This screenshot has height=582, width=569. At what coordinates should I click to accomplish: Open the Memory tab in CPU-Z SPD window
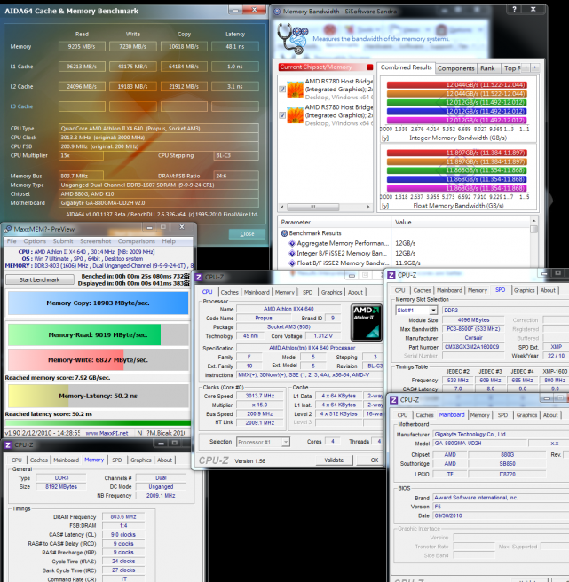[x=478, y=291]
